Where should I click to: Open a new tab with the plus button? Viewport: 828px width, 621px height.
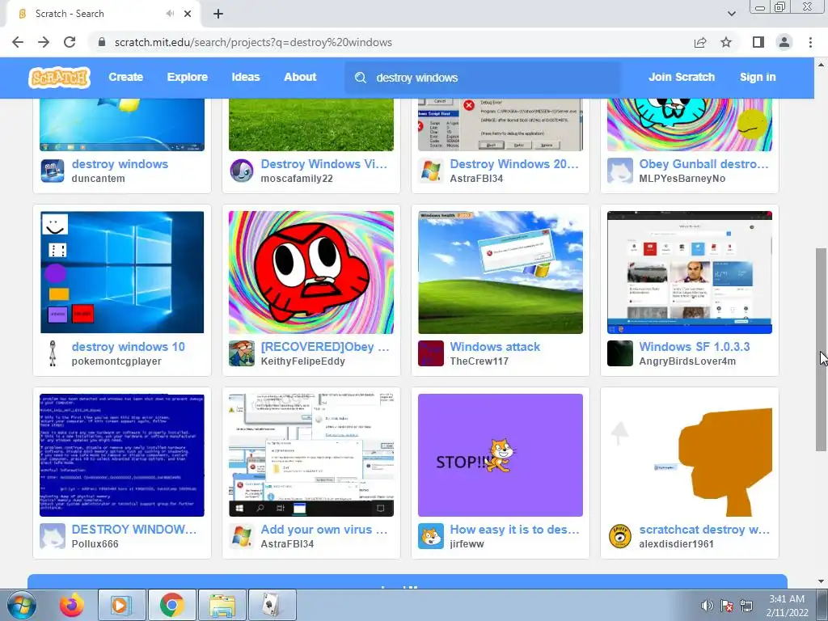pyautogui.click(x=218, y=14)
